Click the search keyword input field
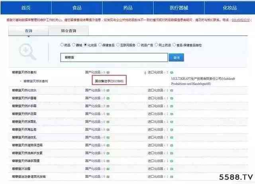 (114, 58)
